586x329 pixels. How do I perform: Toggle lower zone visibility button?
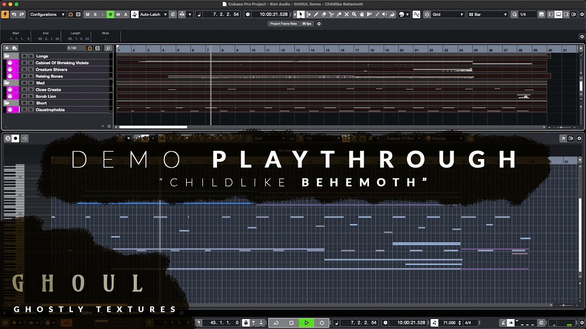pos(559,15)
